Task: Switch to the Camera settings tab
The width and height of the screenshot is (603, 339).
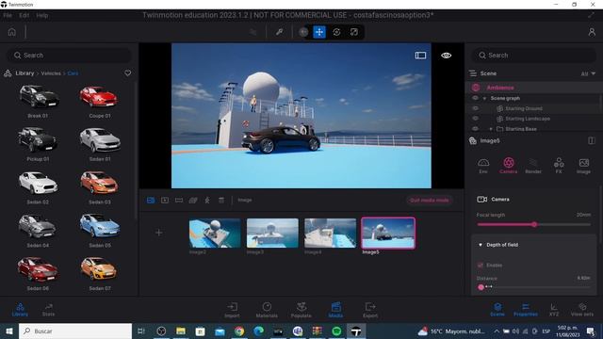Action: click(509, 166)
